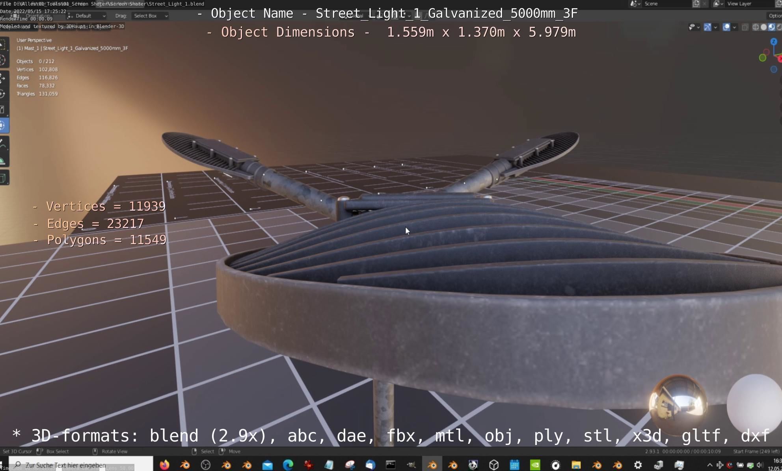Screen dimensions: 782x471
Task: Toggle X-ray mode
Action: (x=745, y=27)
